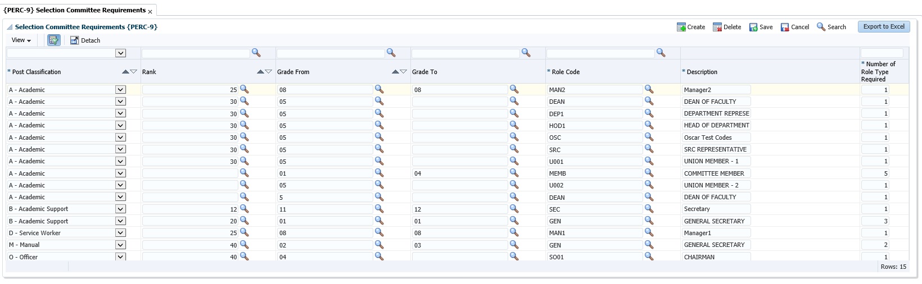
Task: Click the Export to Excel button
Action: (x=883, y=26)
